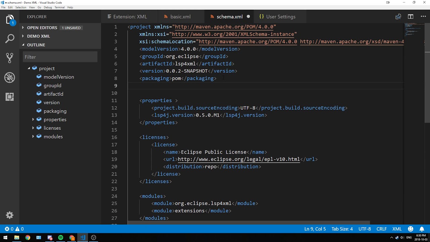The width and height of the screenshot is (430, 242).
Task: Select the schema.xml tab
Action: click(x=229, y=16)
